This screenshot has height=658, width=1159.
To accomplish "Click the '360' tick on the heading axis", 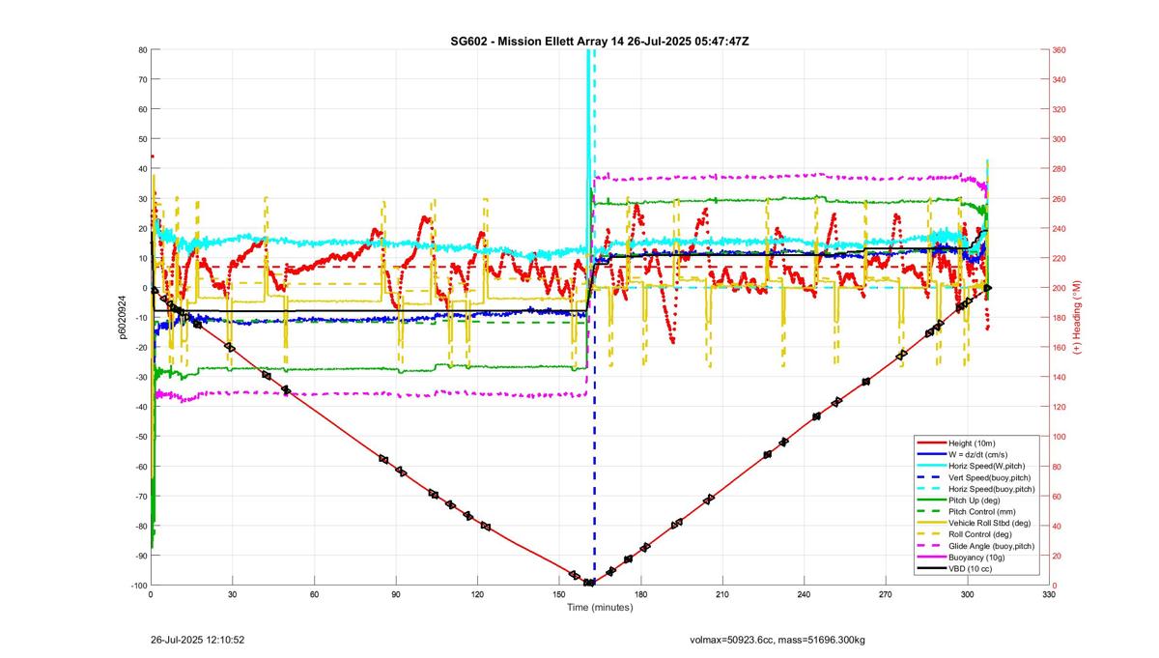I will tap(1059, 50).
